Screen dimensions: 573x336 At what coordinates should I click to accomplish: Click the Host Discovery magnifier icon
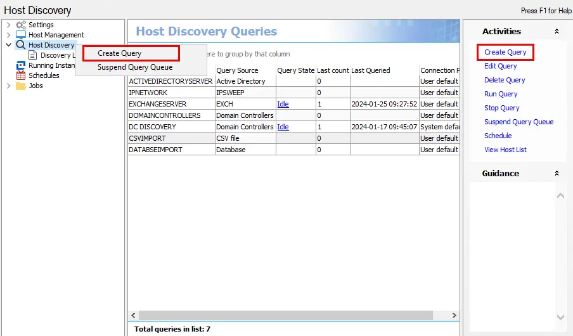pyautogui.click(x=21, y=45)
